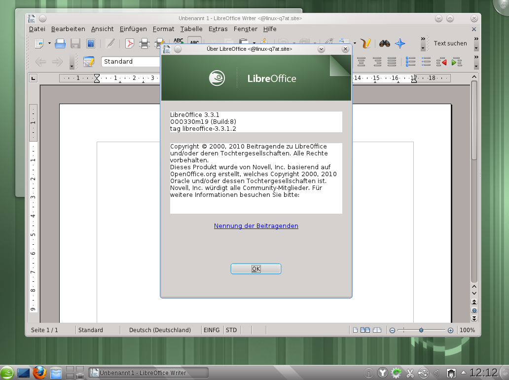Click the Save document icon

tap(75, 42)
